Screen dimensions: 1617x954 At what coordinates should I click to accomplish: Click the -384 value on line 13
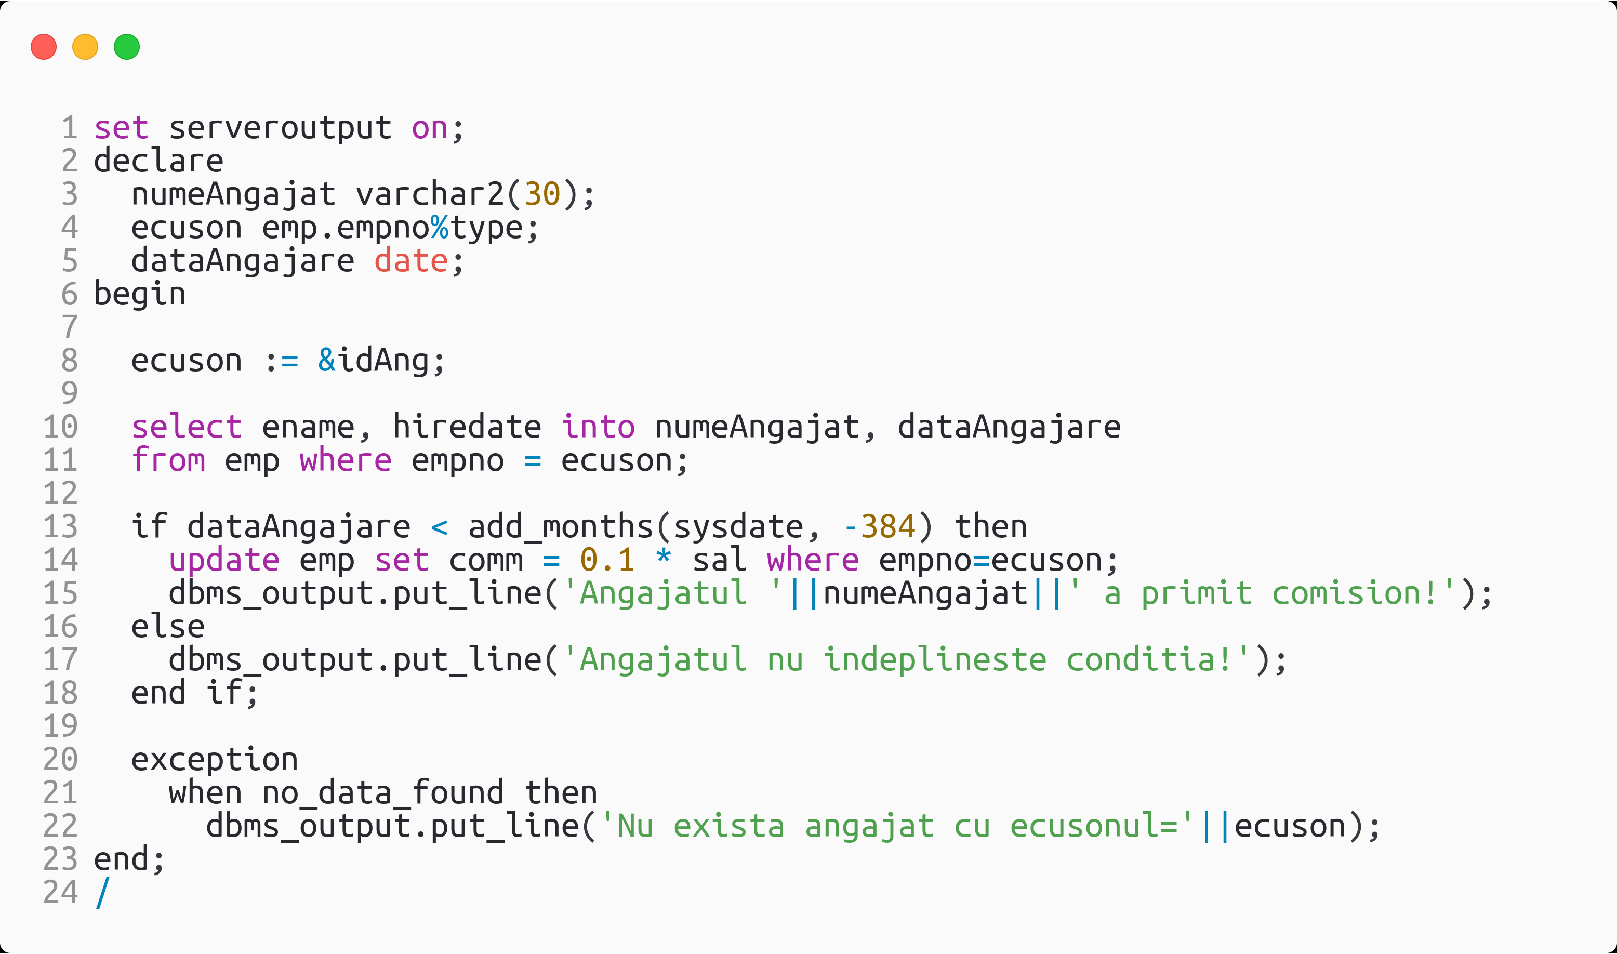coord(879,526)
